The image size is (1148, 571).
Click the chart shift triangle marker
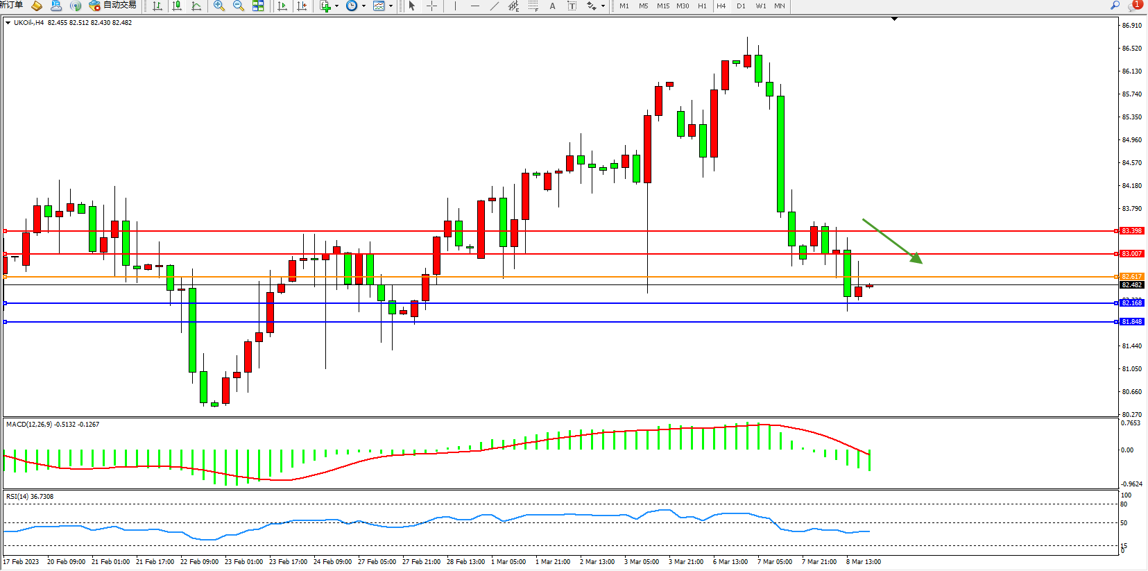(894, 19)
